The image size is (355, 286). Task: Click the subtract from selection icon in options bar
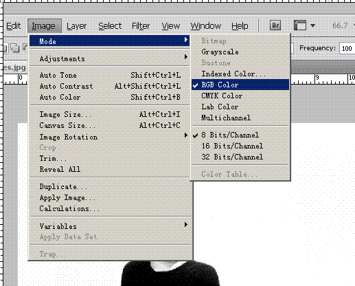coord(25,47)
